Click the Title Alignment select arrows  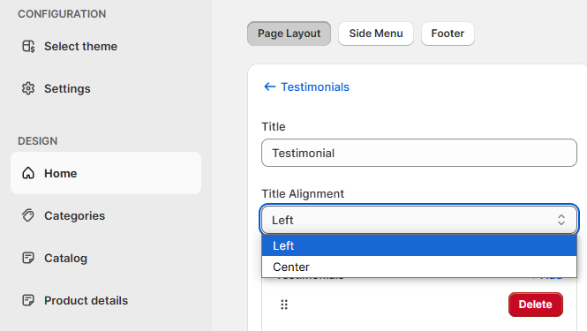pos(561,220)
